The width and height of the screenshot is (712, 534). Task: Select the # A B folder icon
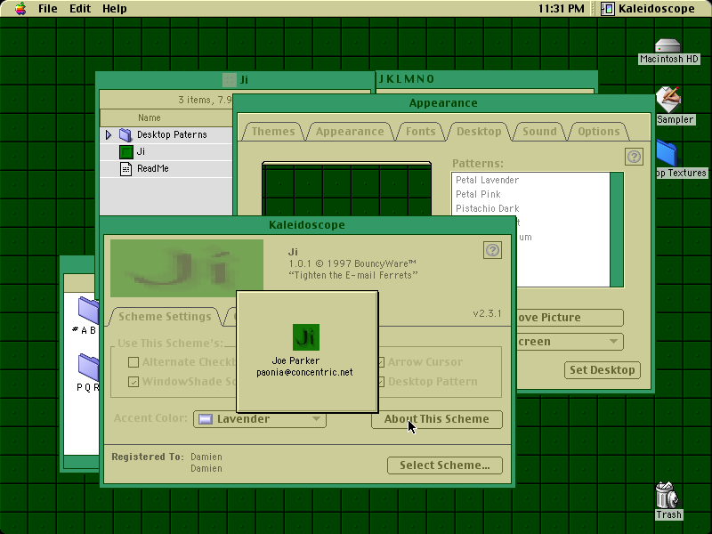88,310
